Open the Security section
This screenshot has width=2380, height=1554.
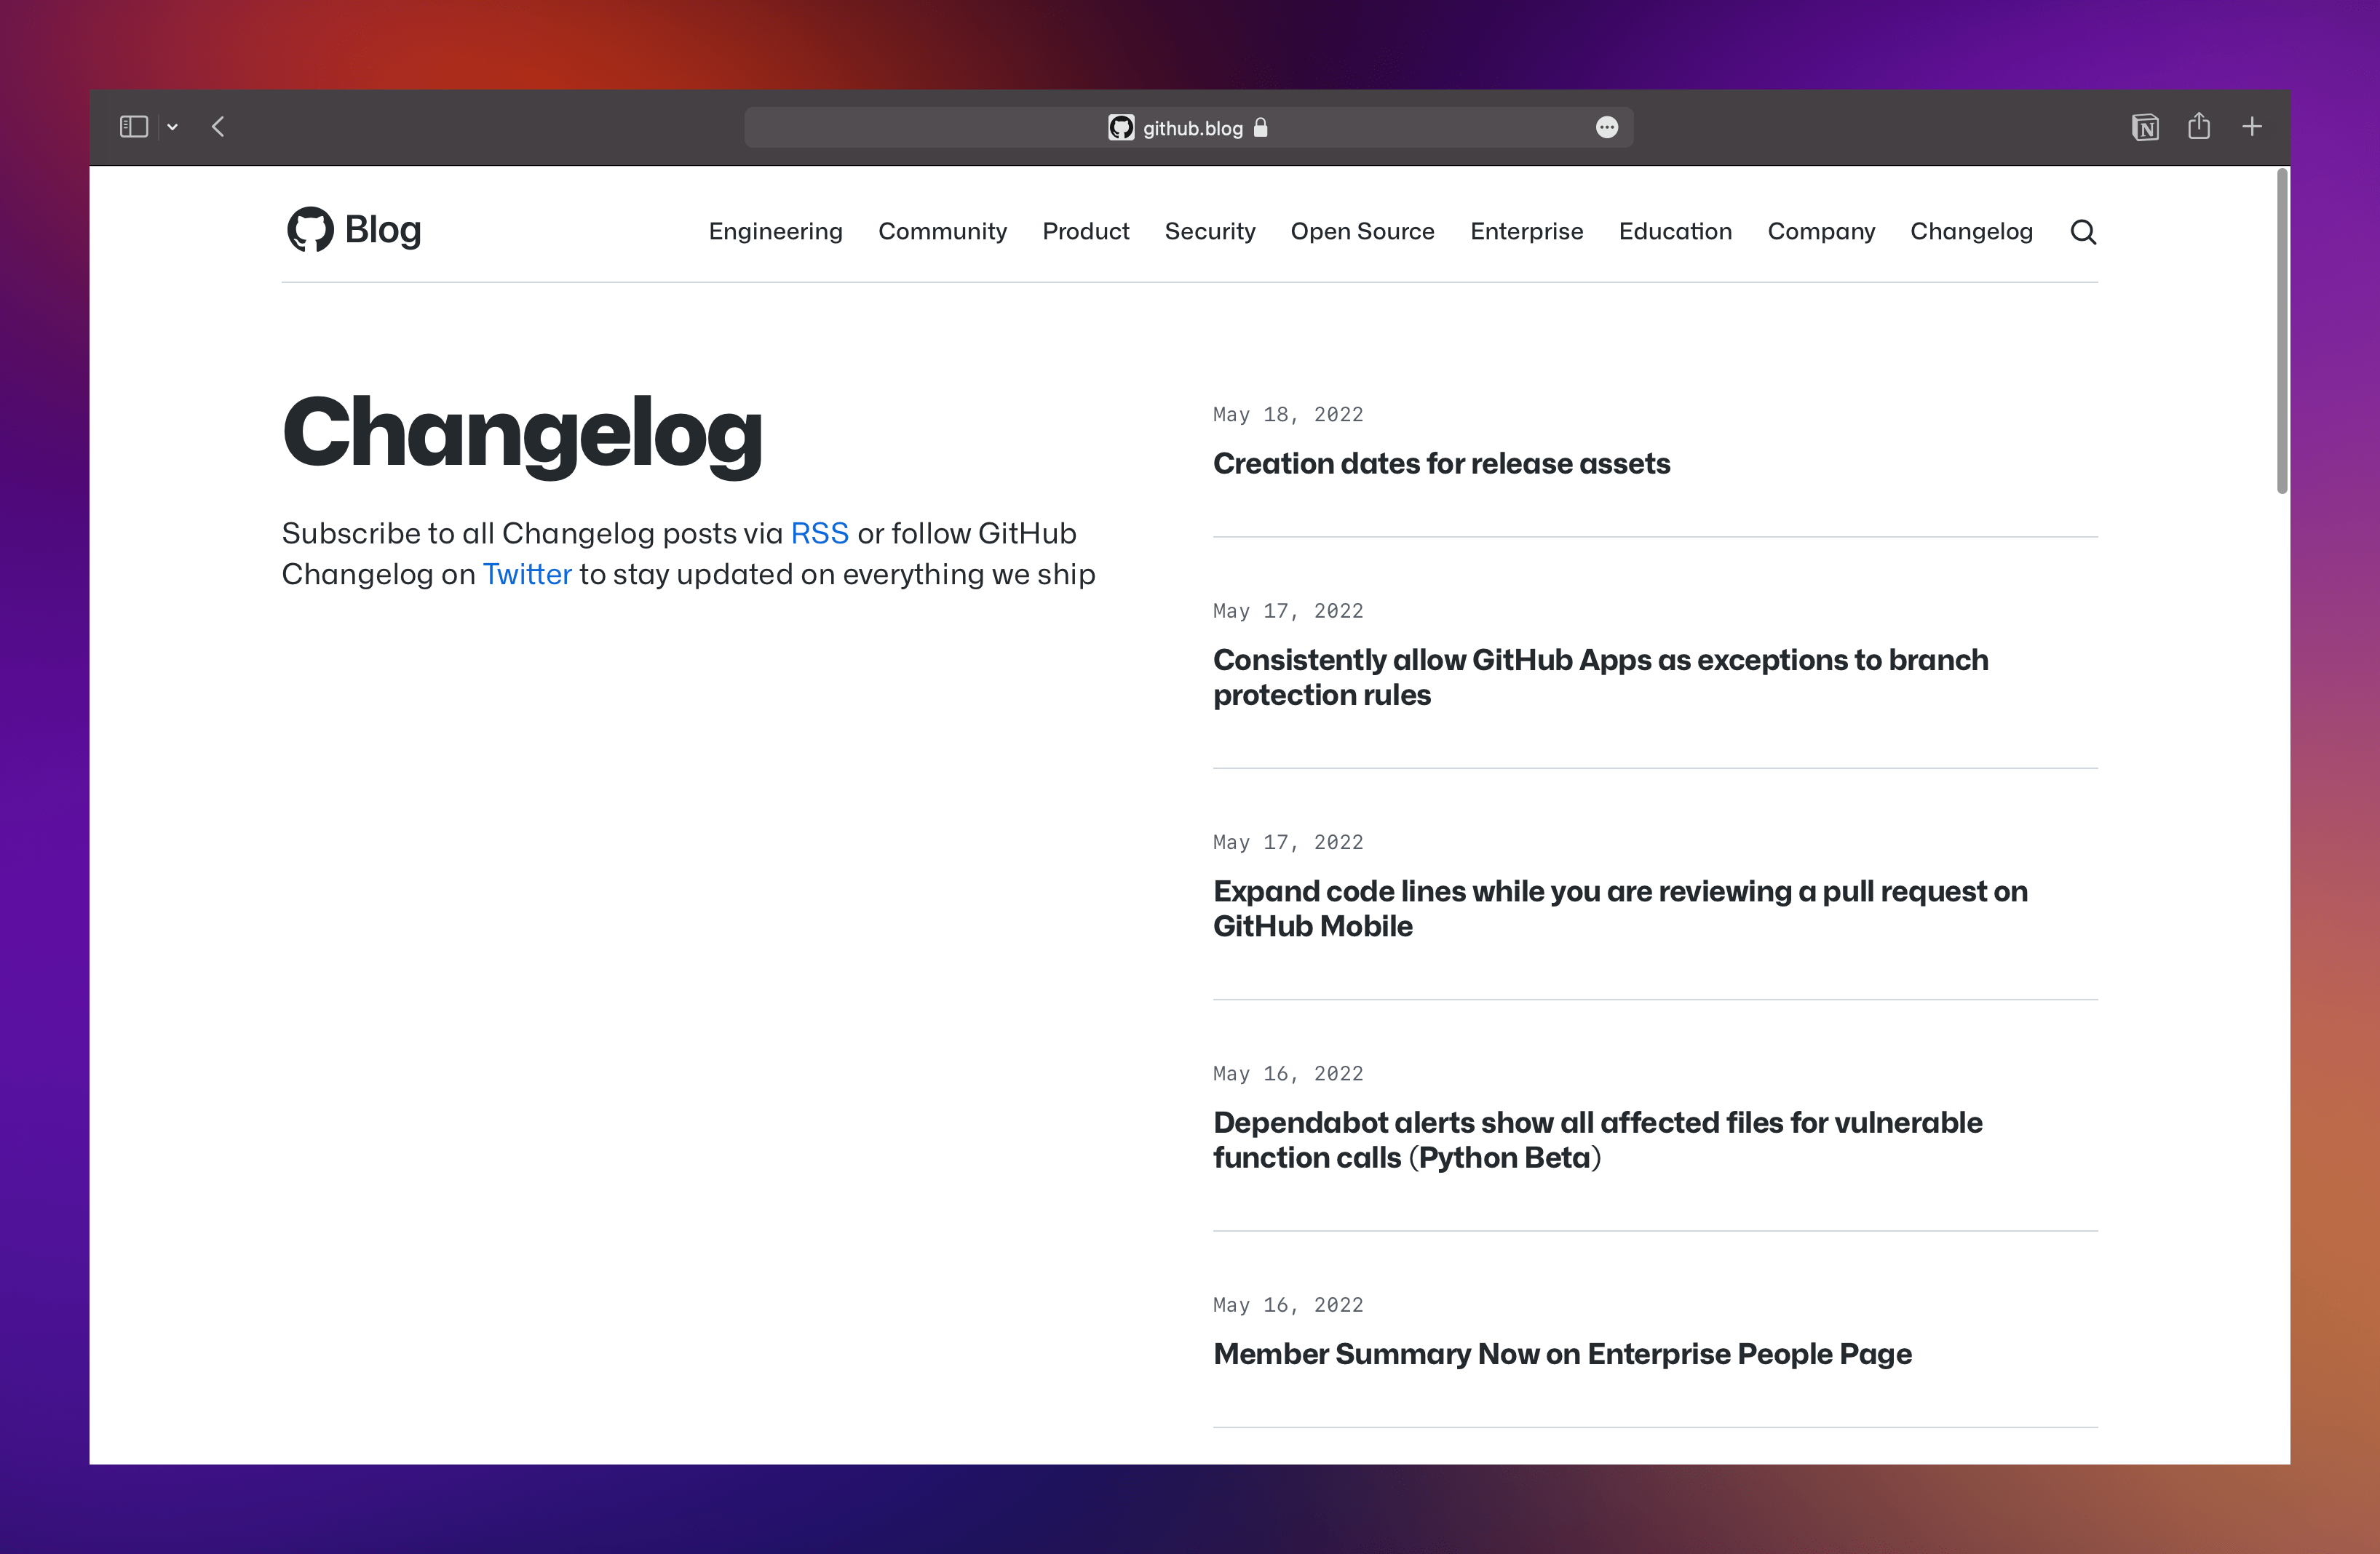(x=1210, y=231)
